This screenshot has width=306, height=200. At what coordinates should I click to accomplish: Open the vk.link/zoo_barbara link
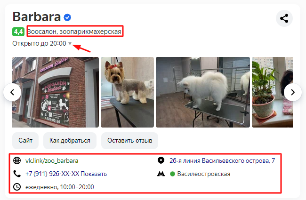(52, 160)
